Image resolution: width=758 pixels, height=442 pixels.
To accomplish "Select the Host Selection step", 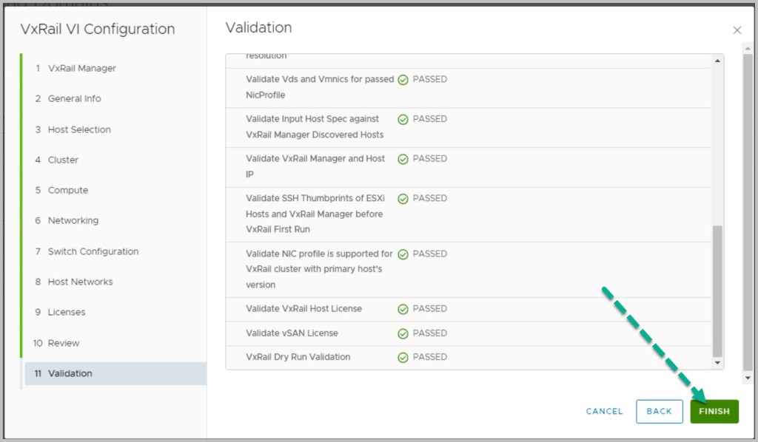I will pyautogui.click(x=79, y=129).
